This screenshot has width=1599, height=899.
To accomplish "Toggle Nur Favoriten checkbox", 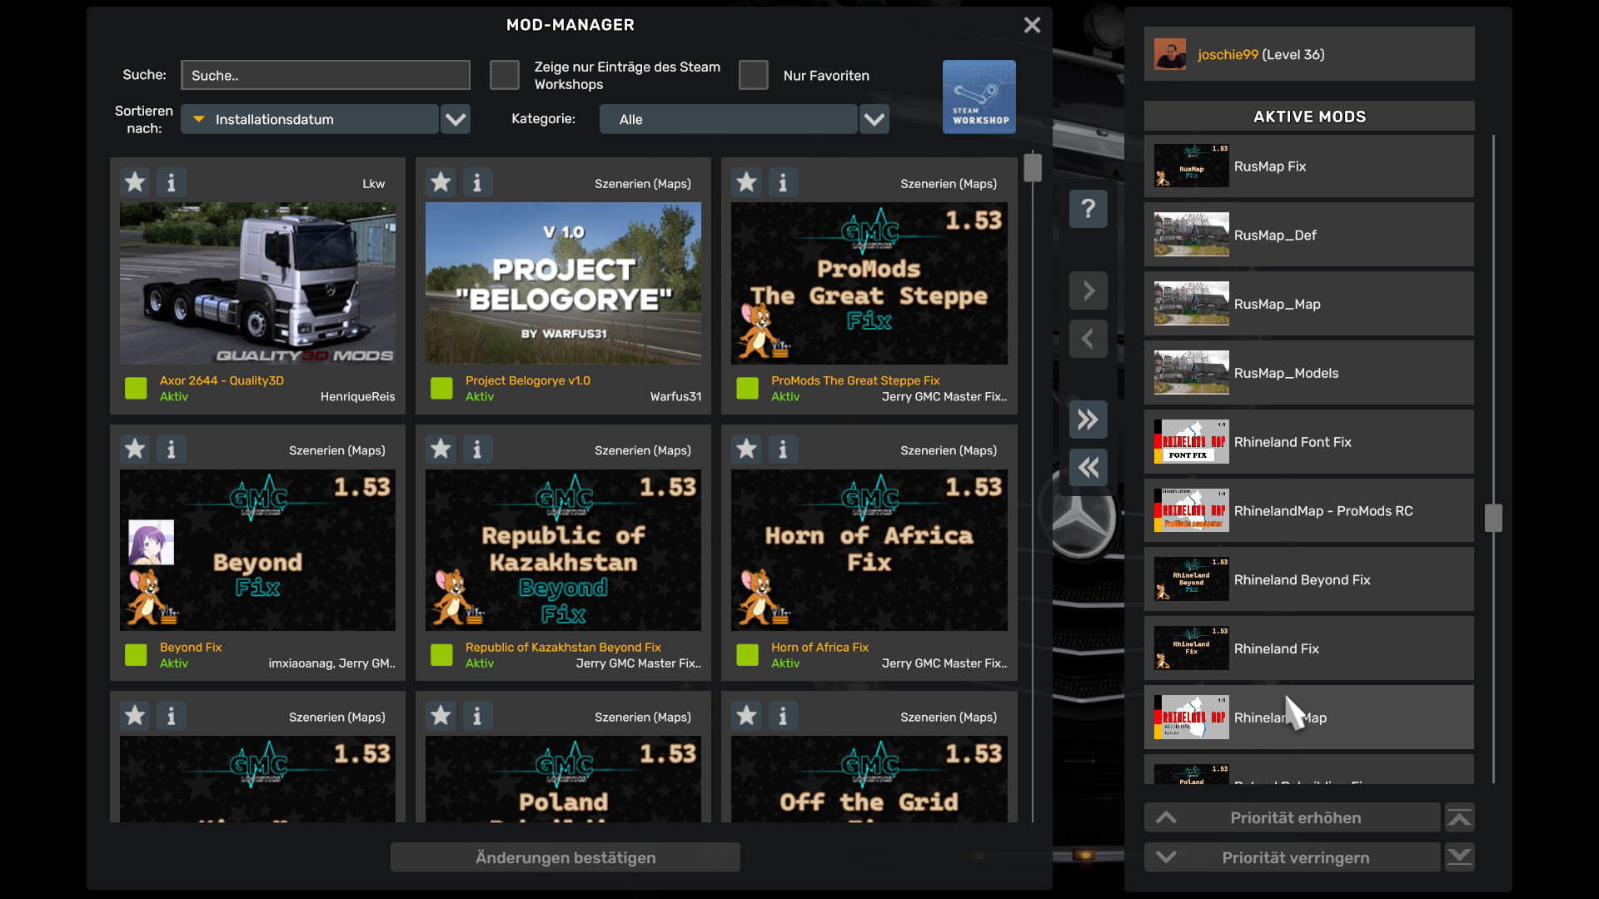I will click(x=754, y=75).
